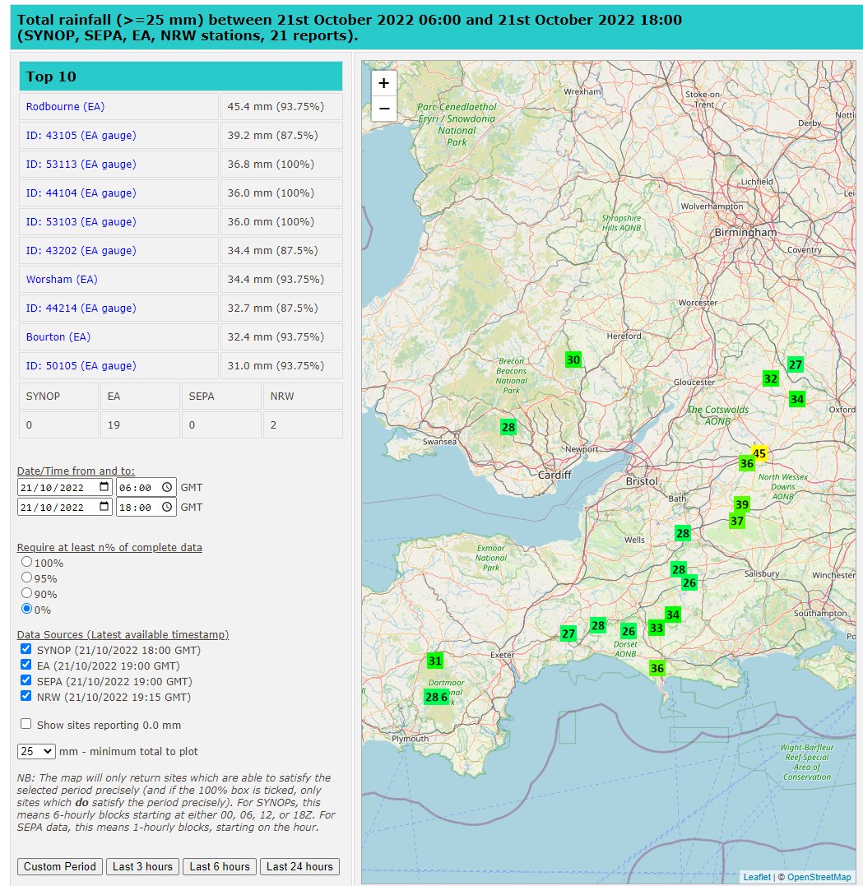This screenshot has width=863, height=886.
Task: Click the NRW station count 2 cell
Action: 303,425
